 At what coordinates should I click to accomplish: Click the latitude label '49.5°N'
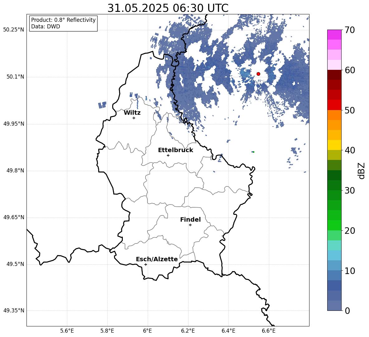coord(15,264)
